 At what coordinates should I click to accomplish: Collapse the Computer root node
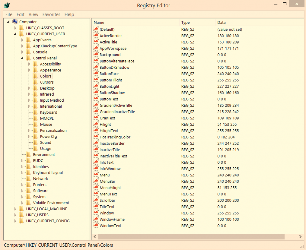(8, 22)
